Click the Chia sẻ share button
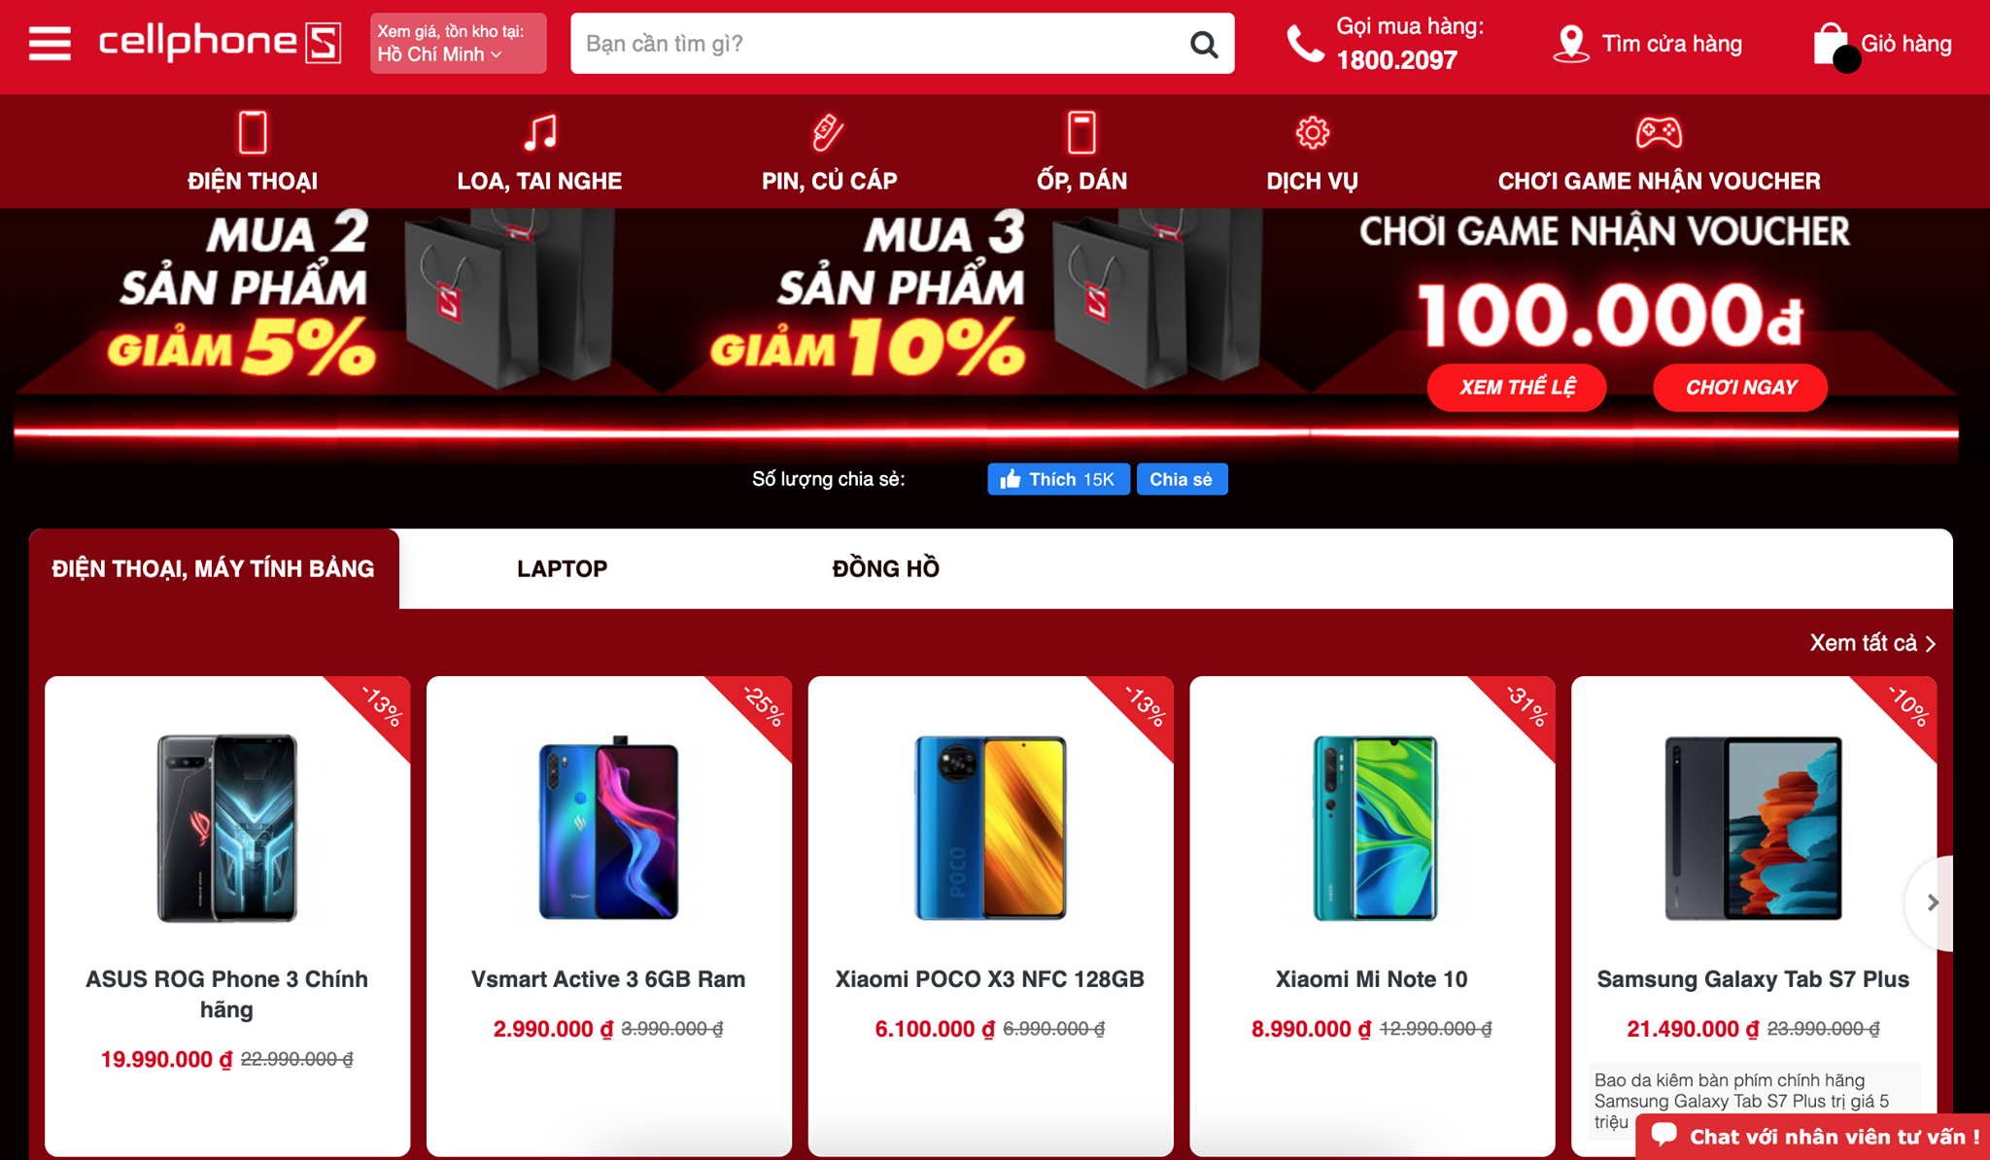 (x=1182, y=479)
